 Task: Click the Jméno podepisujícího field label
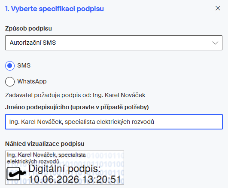click(77, 107)
